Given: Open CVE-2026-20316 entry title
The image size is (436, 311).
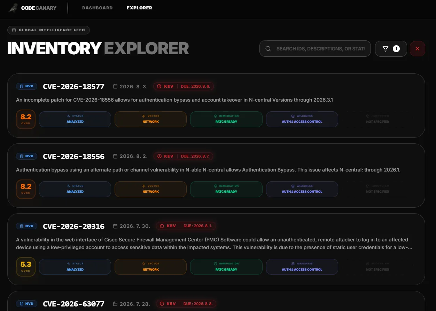Looking at the screenshot, I should [73, 226].
